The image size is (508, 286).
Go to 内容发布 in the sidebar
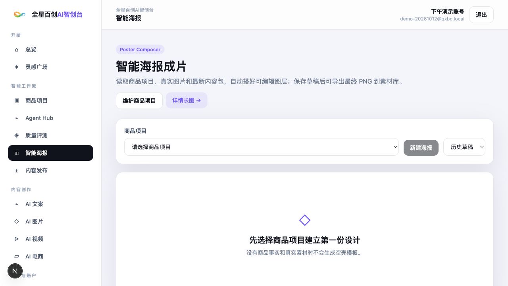51,170
